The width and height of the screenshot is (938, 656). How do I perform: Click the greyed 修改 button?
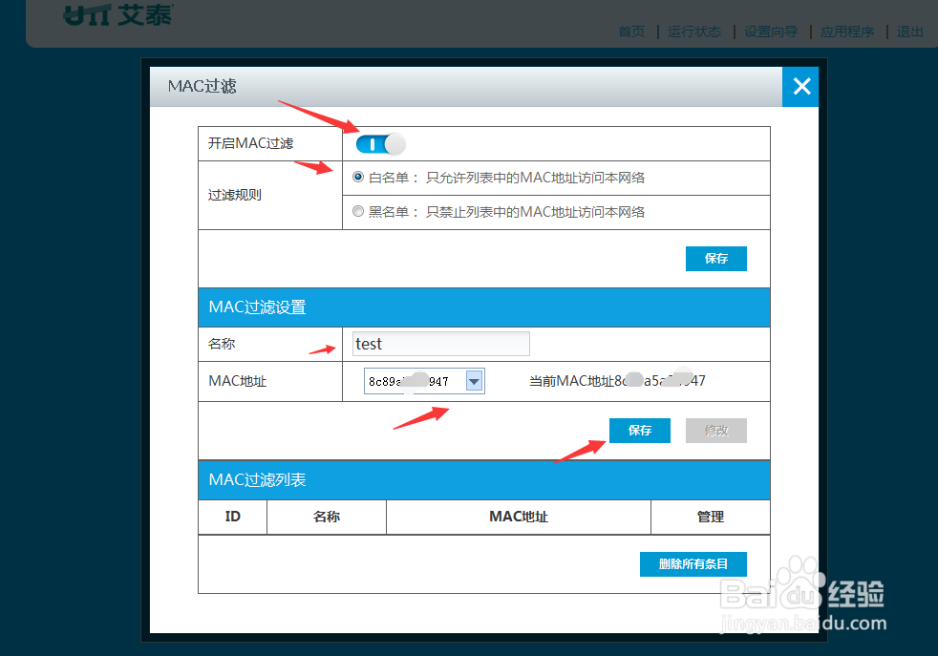coord(716,431)
